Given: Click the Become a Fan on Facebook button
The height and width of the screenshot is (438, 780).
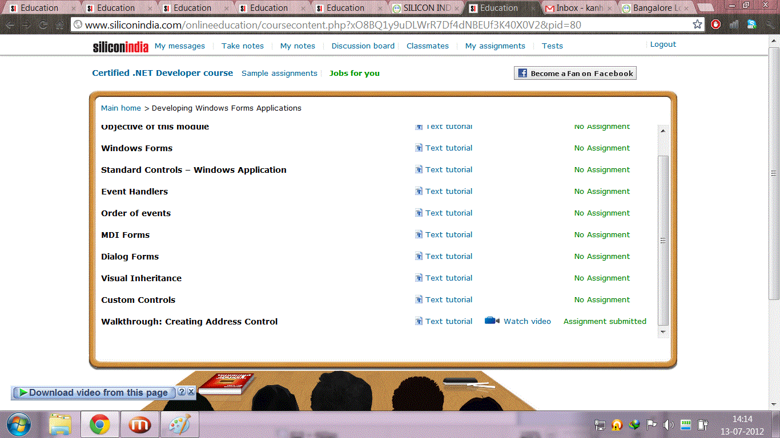Looking at the screenshot, I should coord(575,73).
